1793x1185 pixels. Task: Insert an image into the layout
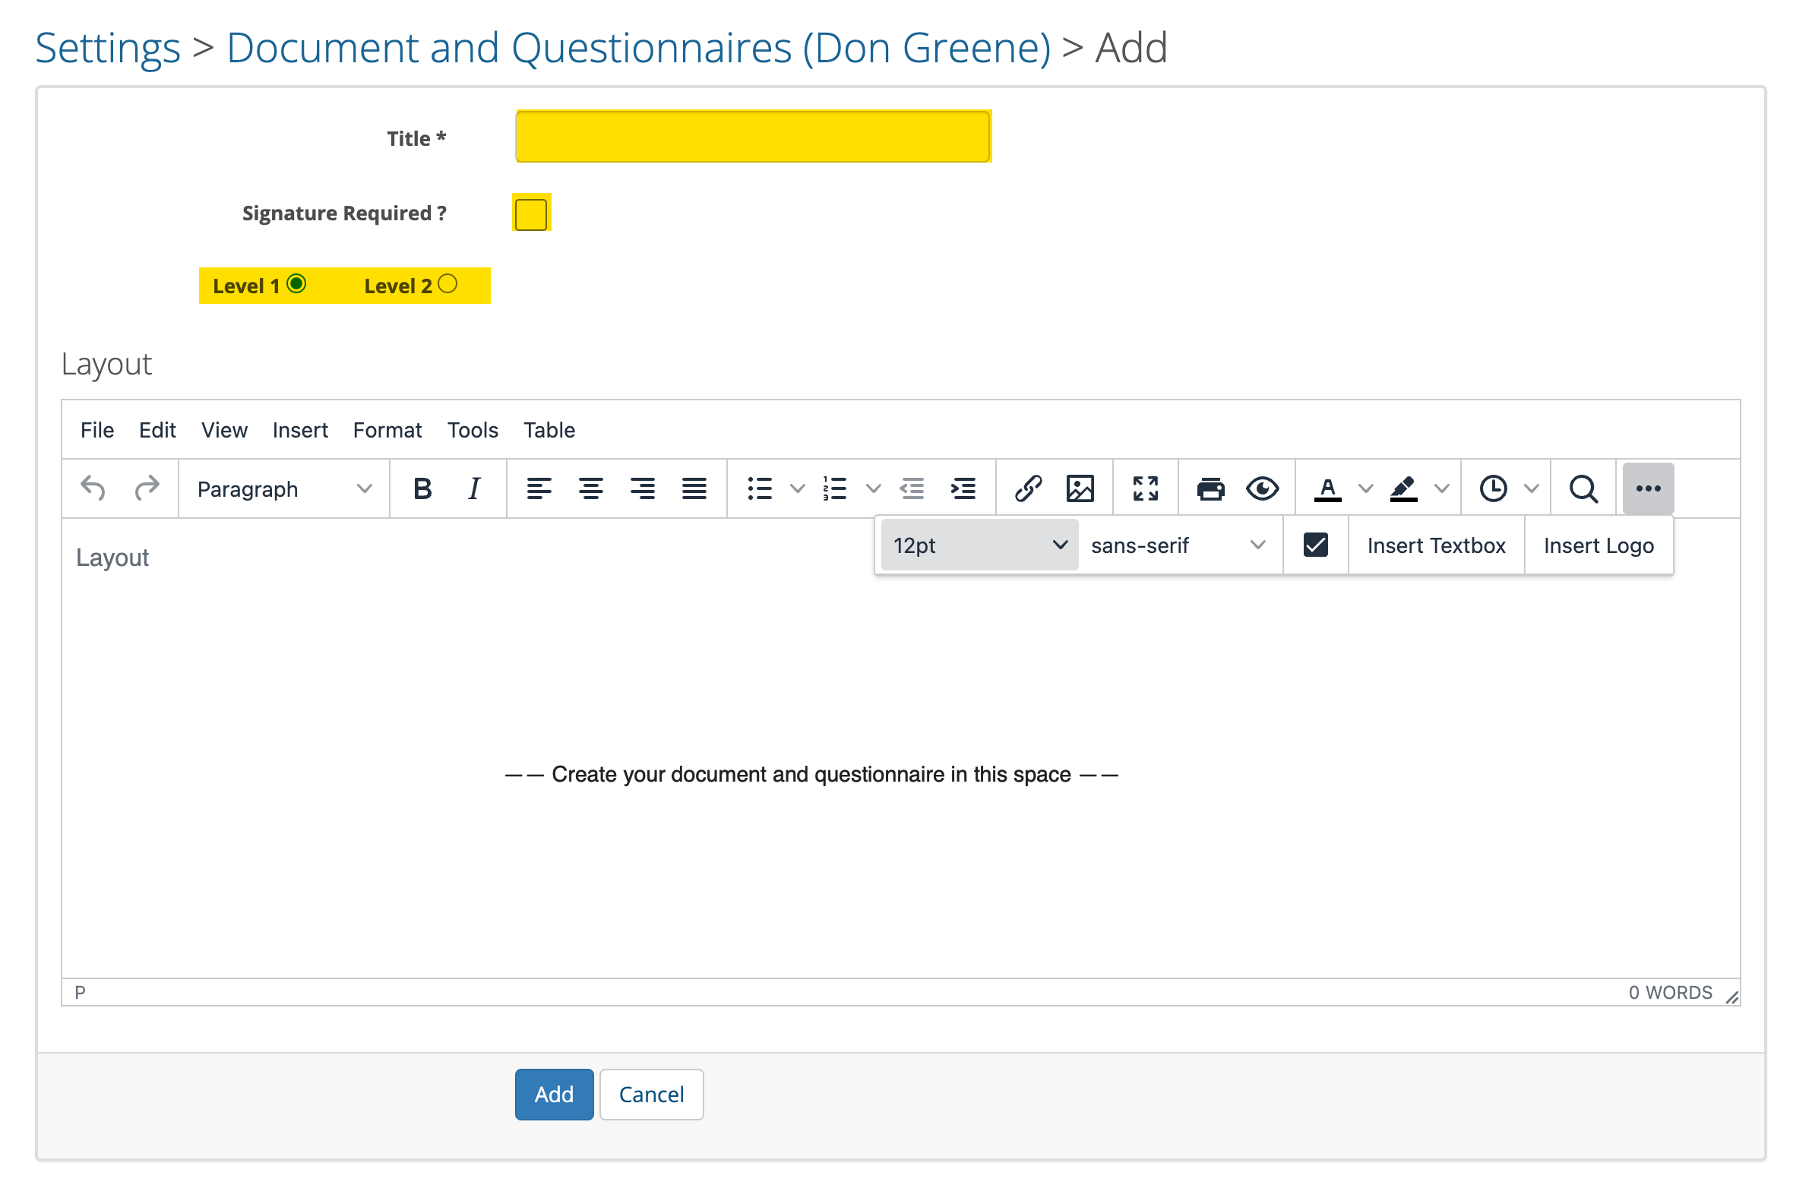point(1081,488)
